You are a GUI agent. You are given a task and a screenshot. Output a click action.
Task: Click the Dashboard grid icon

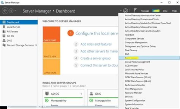pyautogui.click(x=4, y=22)
